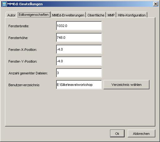Go to the Hilfe-Konfiguration tab
The width and height of the screenshot is (160, 142).
click(132, 15)
